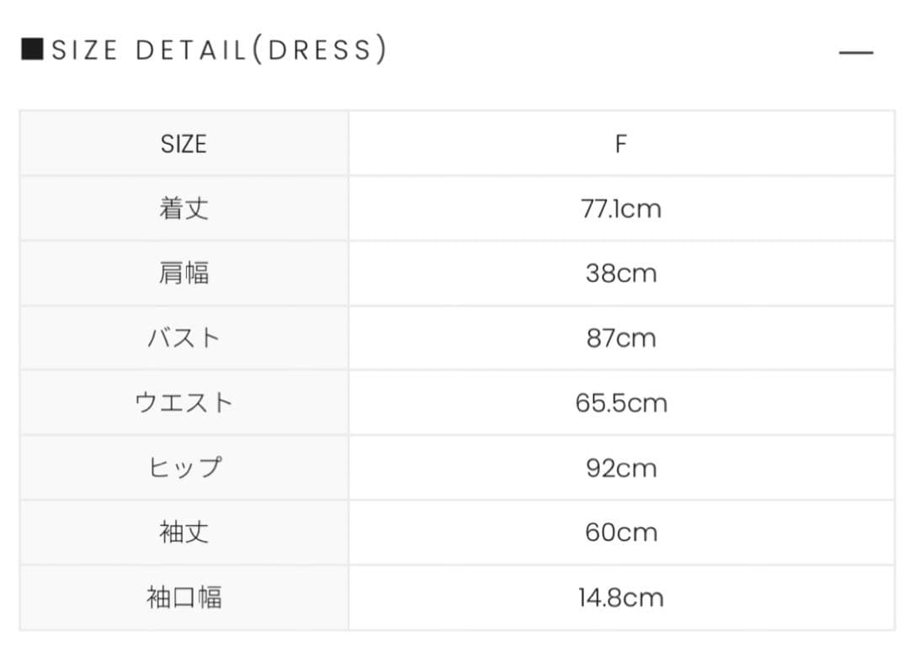Click the 87cm bust measurement

(x=622, y=337)
